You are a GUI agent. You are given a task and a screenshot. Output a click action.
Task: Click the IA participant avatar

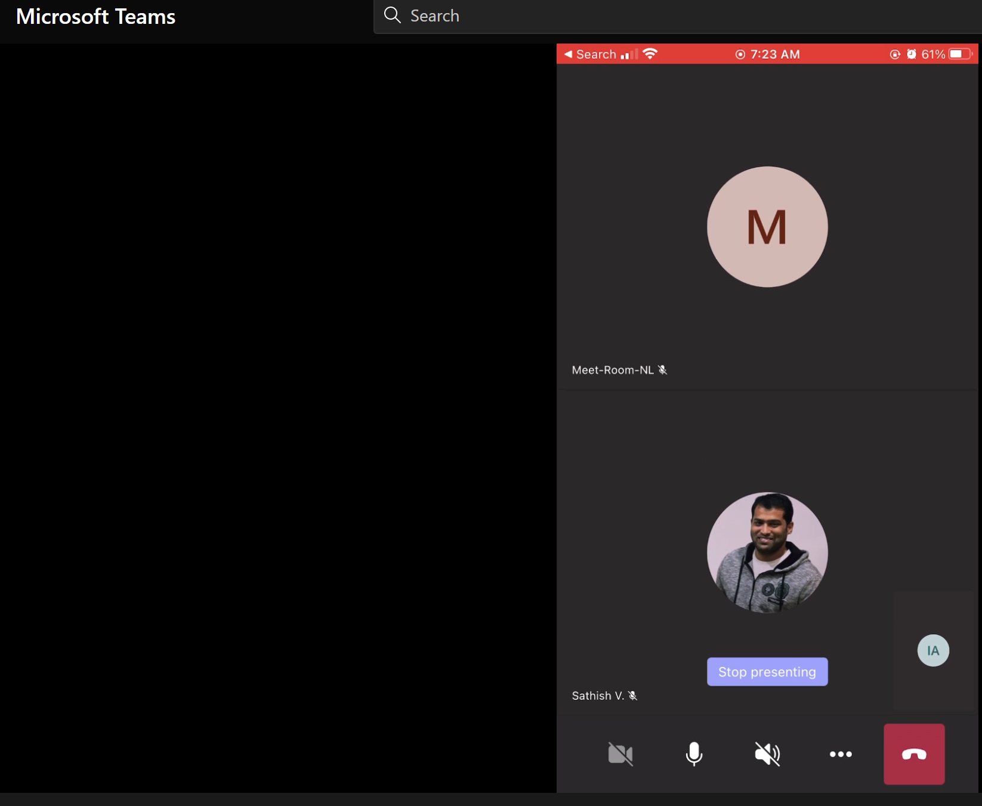933,650
